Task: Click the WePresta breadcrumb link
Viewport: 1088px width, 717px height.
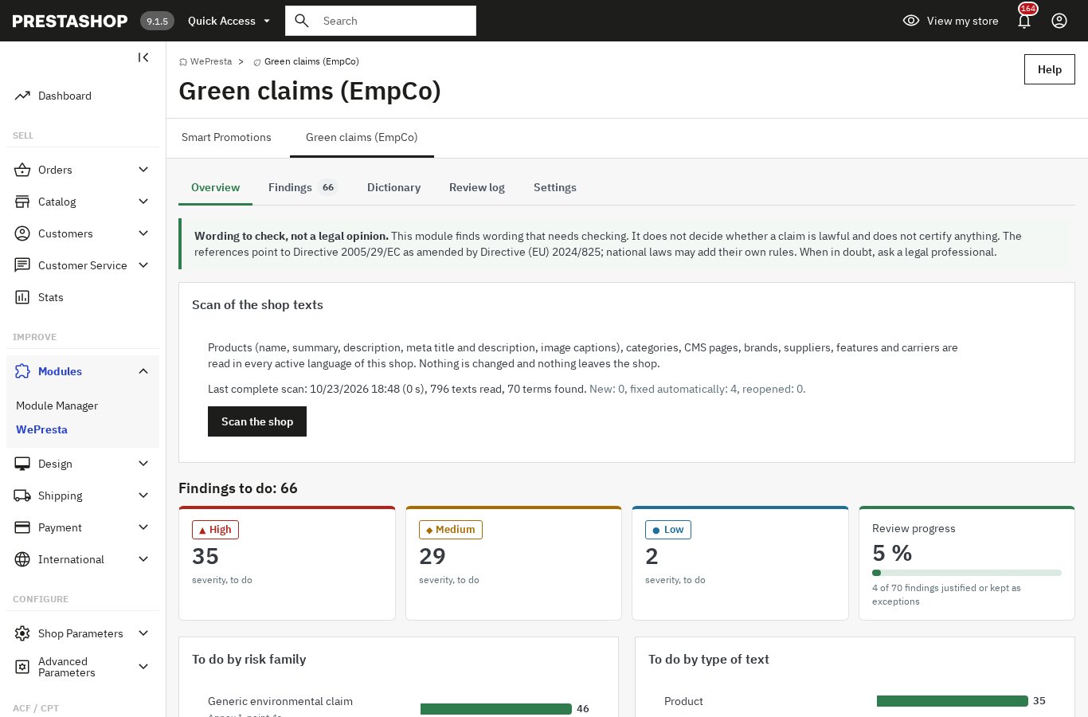Action: click(211, 61)
